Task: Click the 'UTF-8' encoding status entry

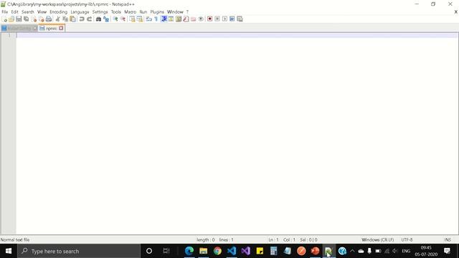Action: click(x=407, y=240)
